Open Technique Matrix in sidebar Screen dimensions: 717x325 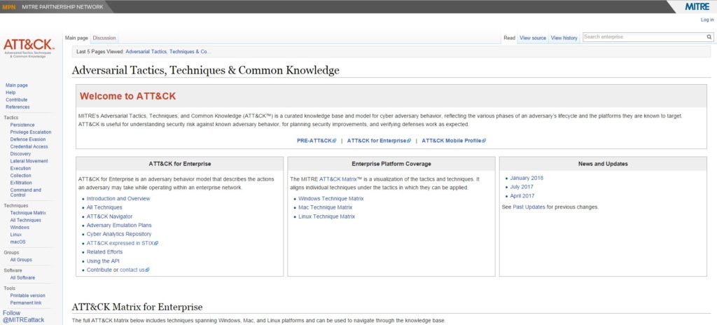click(x=28, y=213)
